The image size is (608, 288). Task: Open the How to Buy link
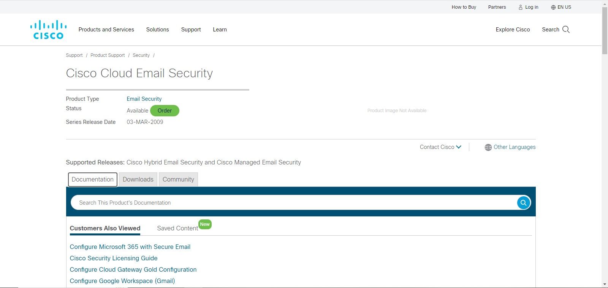(x=464, y=7)
